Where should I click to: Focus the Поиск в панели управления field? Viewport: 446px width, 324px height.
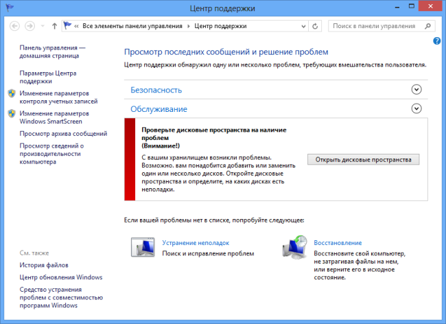tap(382, 26)
